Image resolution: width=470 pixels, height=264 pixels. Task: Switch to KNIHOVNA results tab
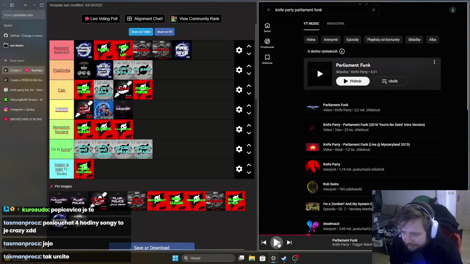pos(336,23)
